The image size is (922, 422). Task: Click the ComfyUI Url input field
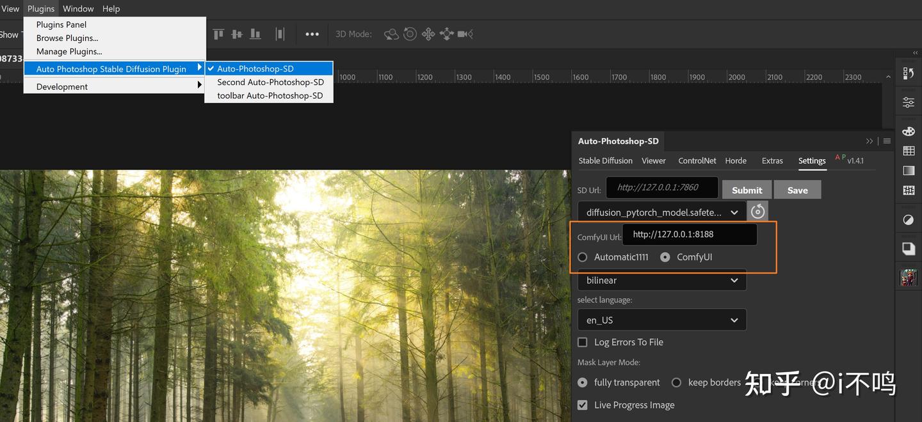(x=689, y=234)
